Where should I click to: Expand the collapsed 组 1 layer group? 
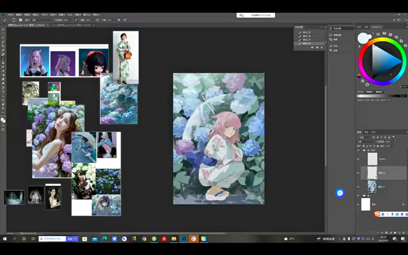tap(361, 196)
